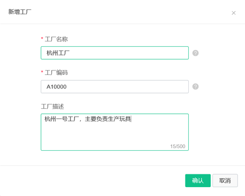The width and height of the screenshot is (245, 196).
Task: Click the red asterisk before 工厂名称
Action: [x=42, y=38]
